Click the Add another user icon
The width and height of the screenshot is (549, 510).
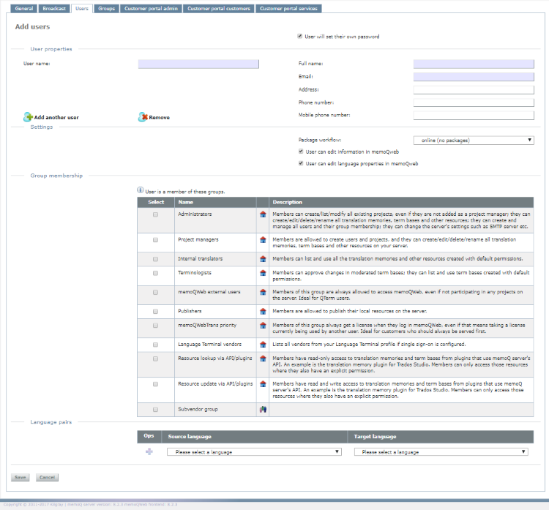[x=28, y=117]
